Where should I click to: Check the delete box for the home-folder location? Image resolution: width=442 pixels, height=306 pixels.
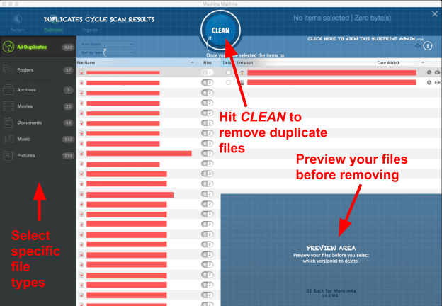(x=228, y=73)
